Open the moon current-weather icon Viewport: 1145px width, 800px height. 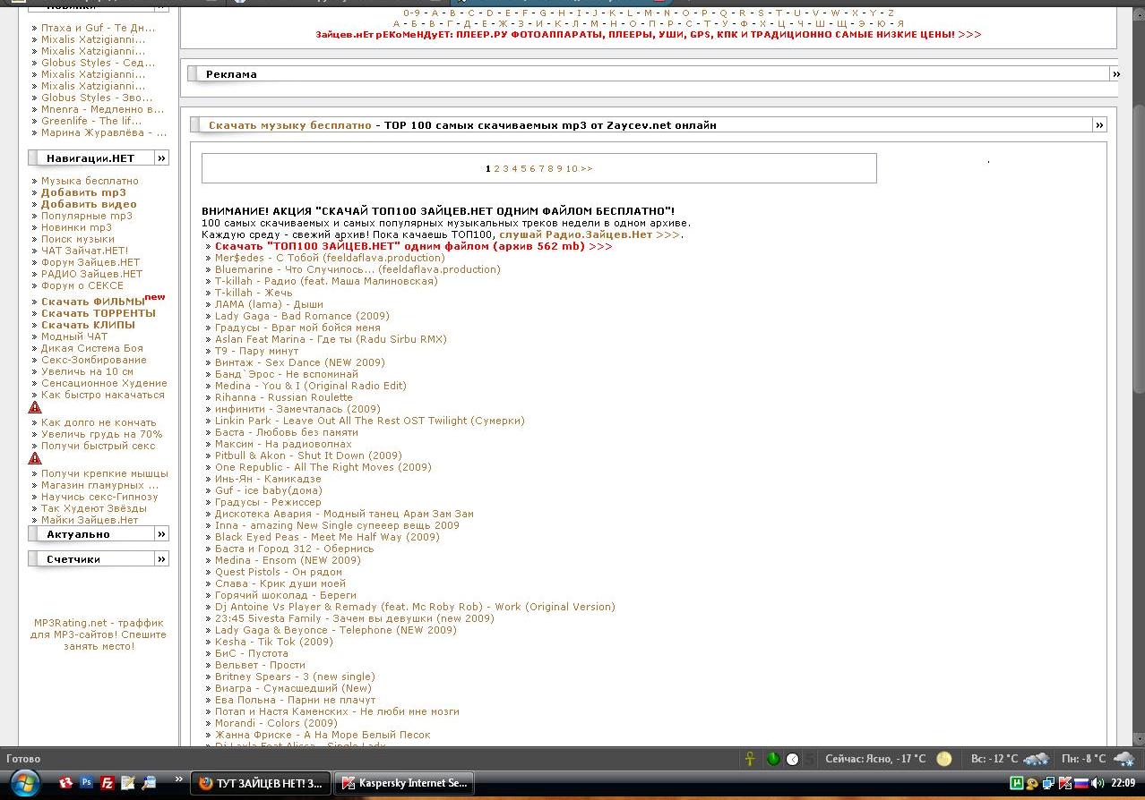click(x=943, y=759)
